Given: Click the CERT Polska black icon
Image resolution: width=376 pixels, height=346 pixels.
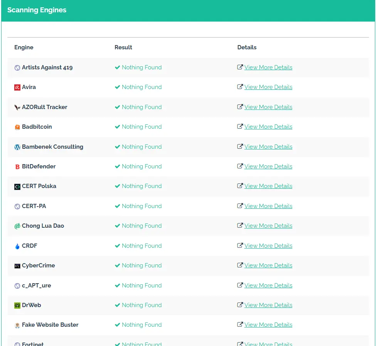Looking at the screenshot, I should [17, 186].
